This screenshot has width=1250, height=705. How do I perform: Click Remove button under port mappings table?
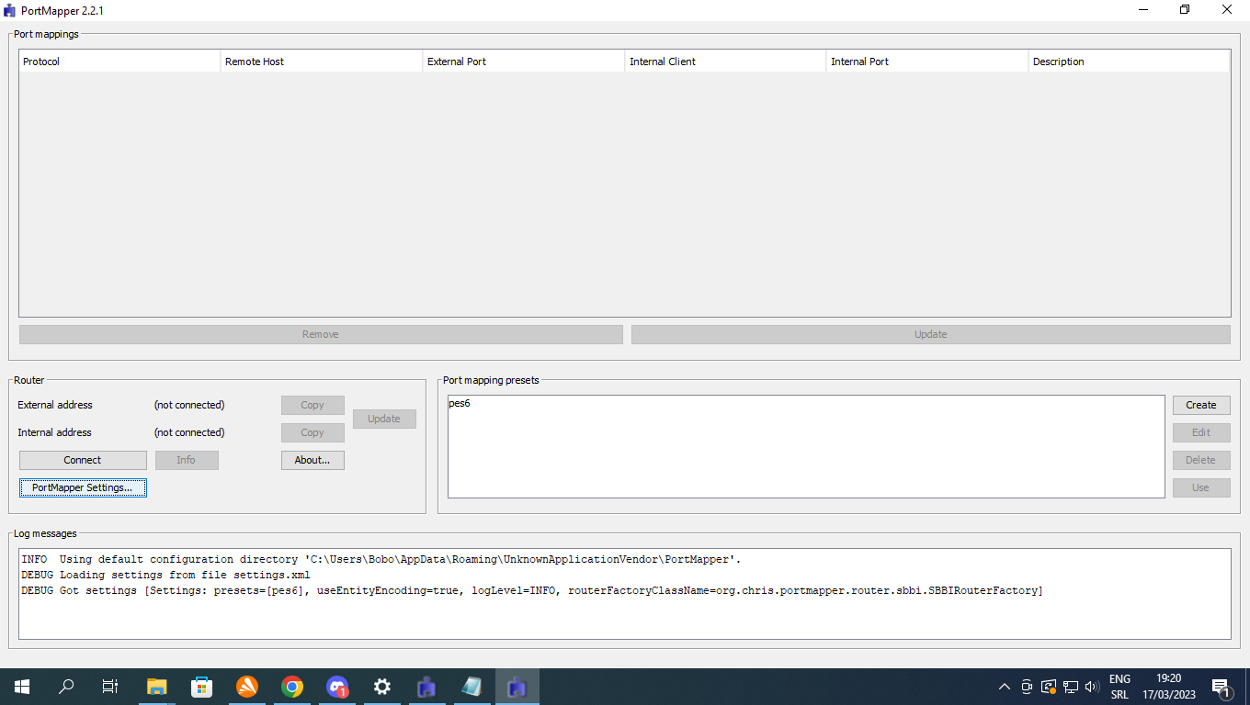click(321, 334)
